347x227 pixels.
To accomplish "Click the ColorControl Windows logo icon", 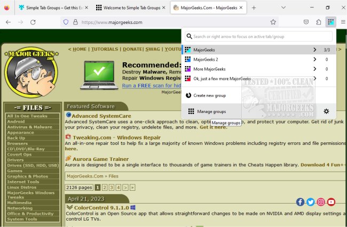I will click(133, 208).
